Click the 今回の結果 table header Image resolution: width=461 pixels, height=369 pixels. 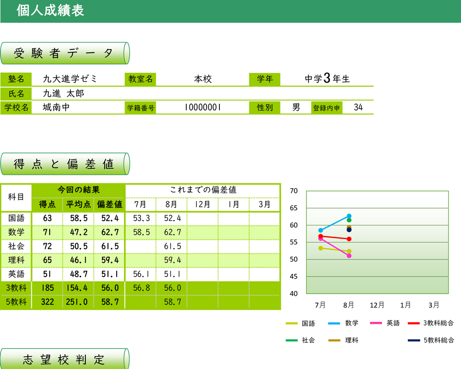point(78,190)
